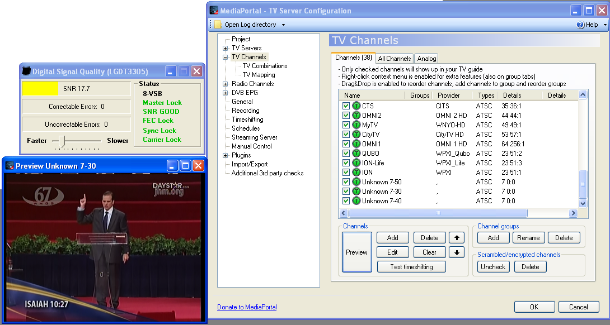Open TV Combinations in the tree
Image resolution: width=610 pixels, height=325 pixels.
[x=265, y=66]
